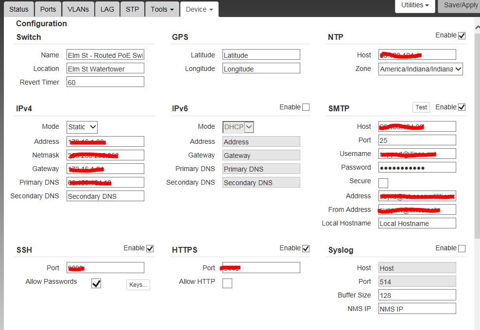The width and height of the screenshot is (480, 330).
Task: Choose a timezone in NTP Zone dropdown
Action: 420,69
